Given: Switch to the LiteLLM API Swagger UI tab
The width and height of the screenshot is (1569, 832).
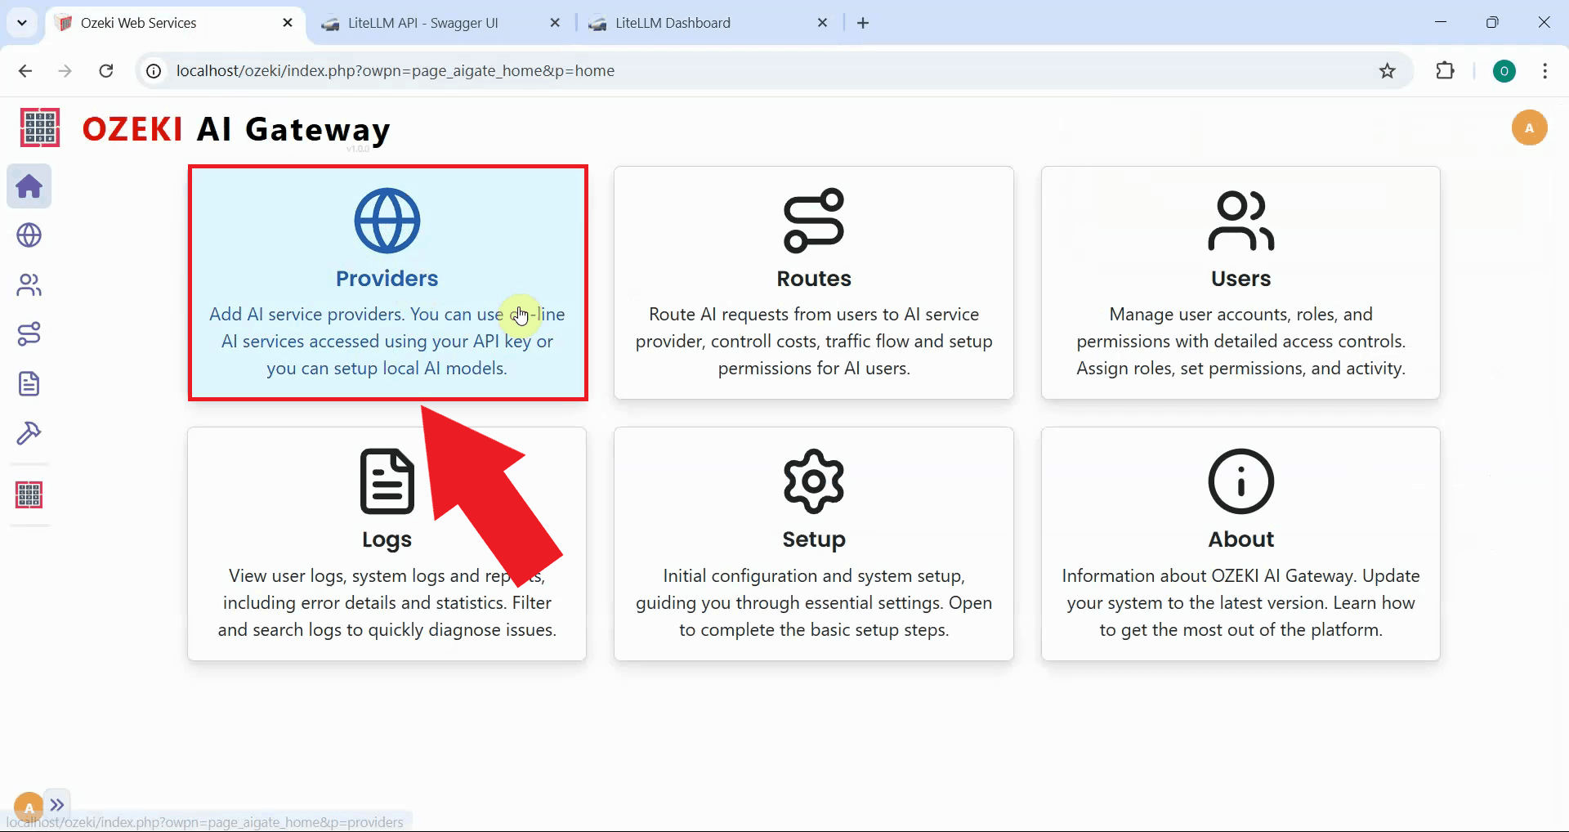Looking at the screenshot, I should (422, 22).
